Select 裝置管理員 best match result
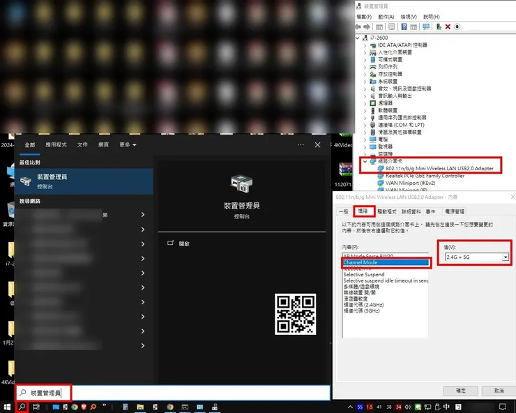The width and height of the screenshot is (516, 413). 84,181
